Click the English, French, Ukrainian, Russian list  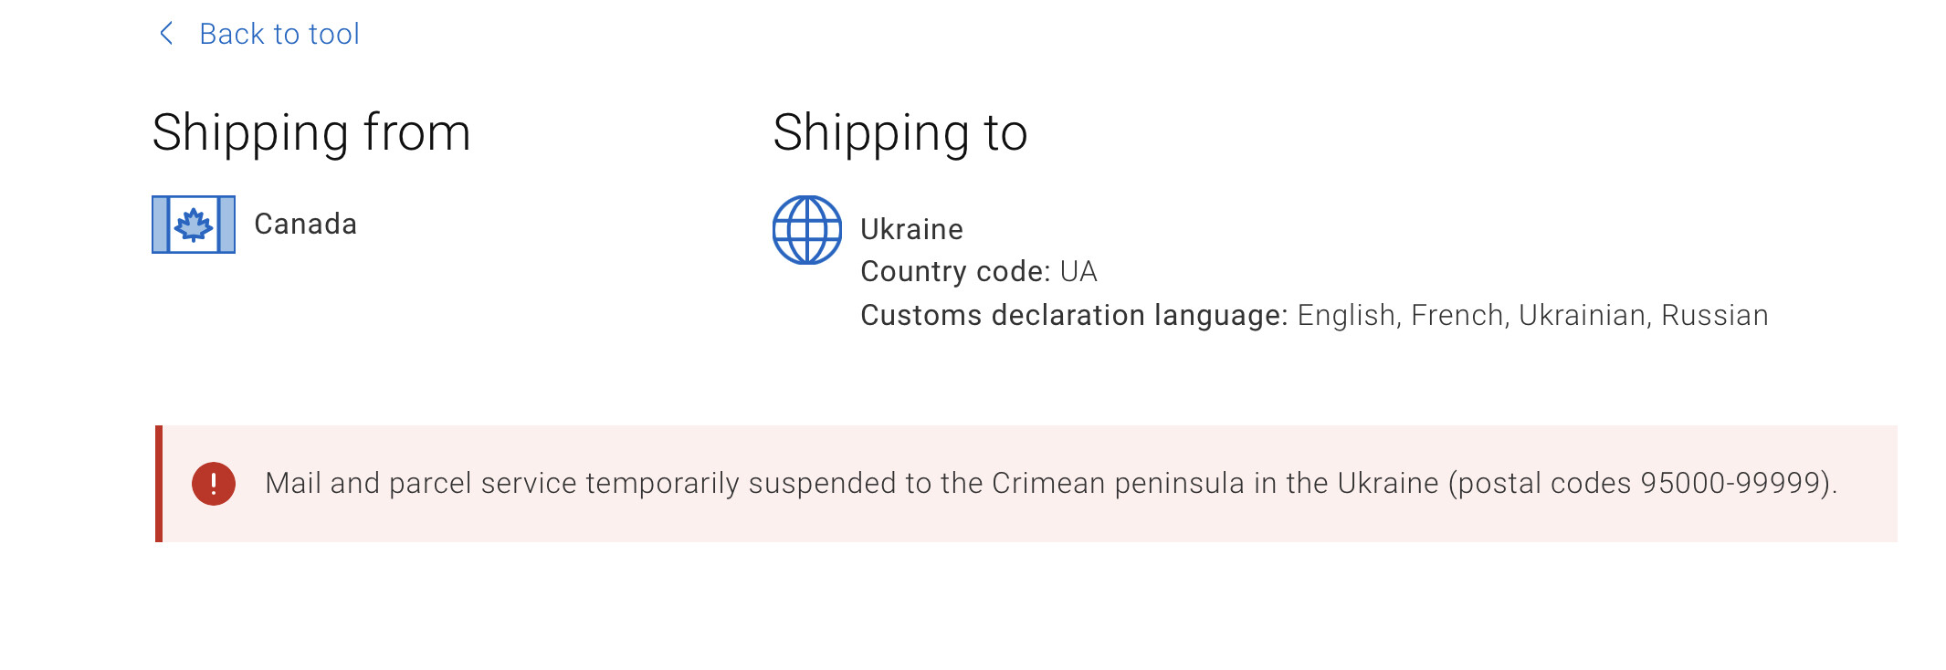point(1533,315)
